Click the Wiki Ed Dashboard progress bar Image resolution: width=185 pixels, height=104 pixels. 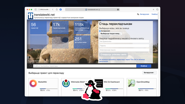pos(114,89)
